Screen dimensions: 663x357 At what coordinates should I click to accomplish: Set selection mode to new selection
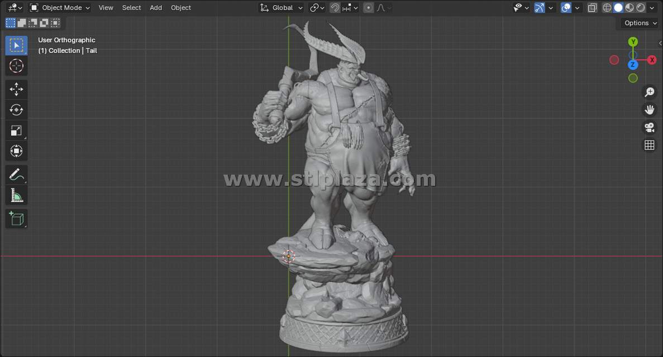[11, 23]
